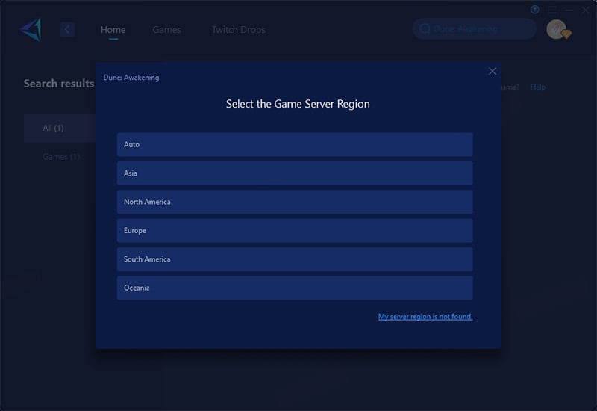Switch to the Home tab
This screenshot has height=411, width=597.
pyautogui.click(x=113, y=30)
